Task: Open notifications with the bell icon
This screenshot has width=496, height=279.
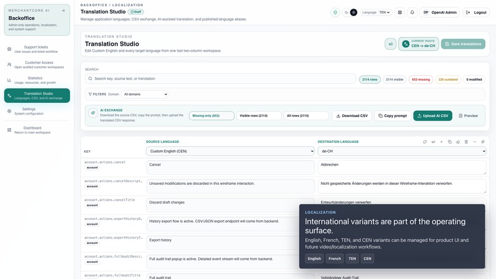Action: click(412, 12)
